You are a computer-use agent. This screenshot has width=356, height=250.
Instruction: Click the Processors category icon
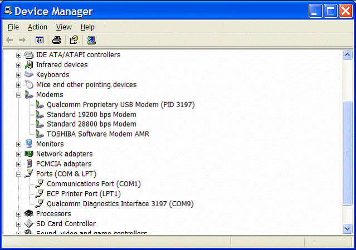click(x=29, y=214)
